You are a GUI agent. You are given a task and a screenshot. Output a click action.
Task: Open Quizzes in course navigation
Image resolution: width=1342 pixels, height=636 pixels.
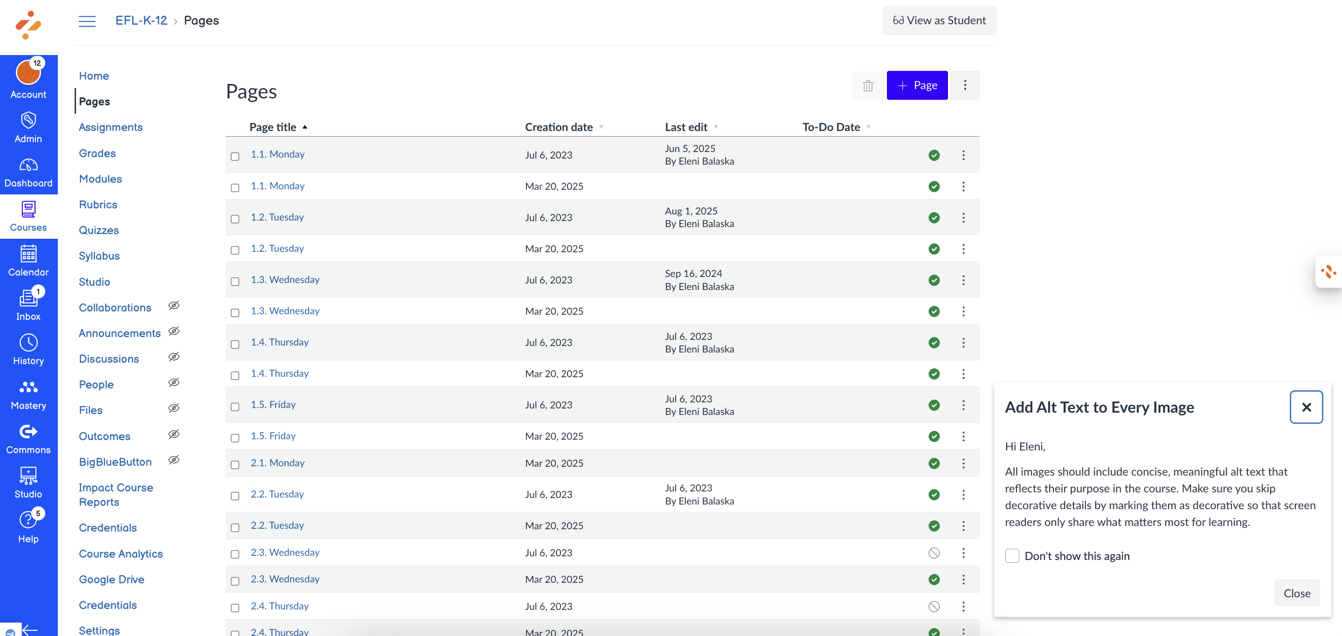click(98, 230)
